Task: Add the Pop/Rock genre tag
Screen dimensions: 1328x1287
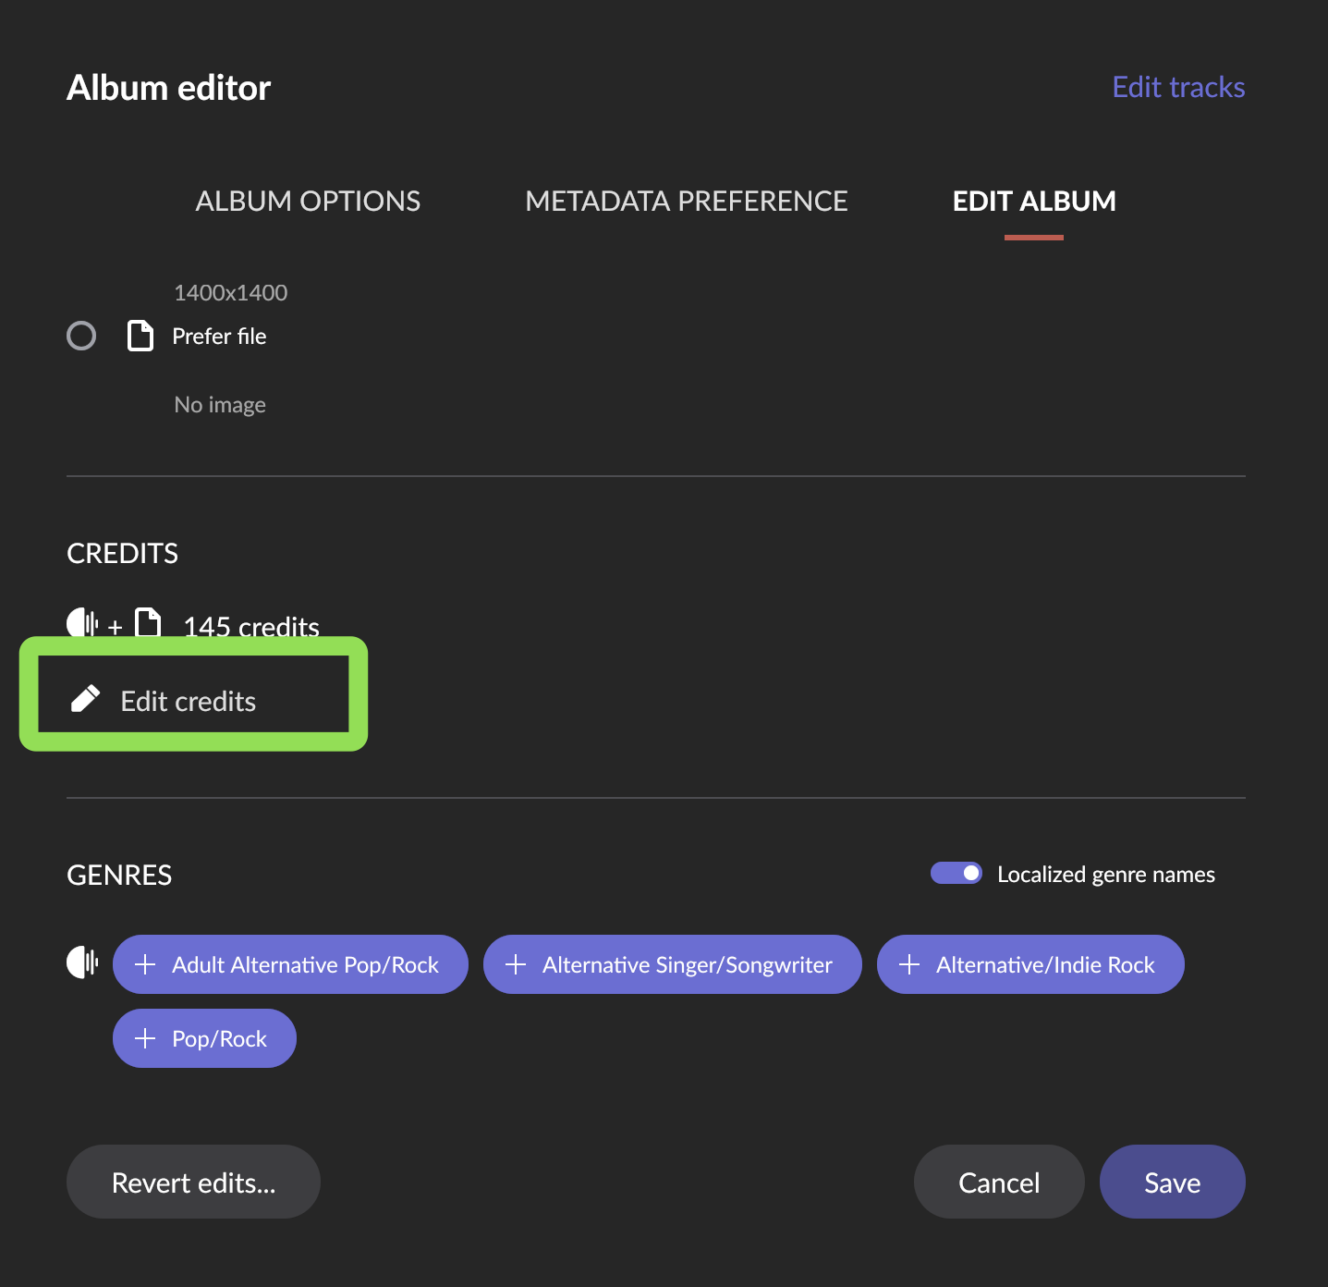Action: (x=219, y=1038)
